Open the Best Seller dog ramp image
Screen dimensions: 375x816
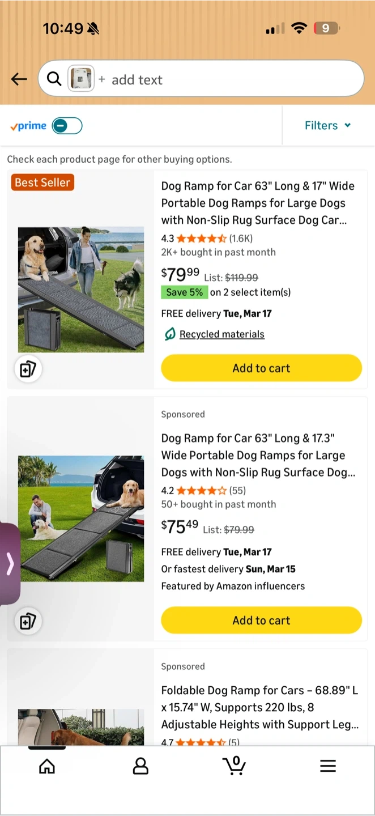point(81,290)
